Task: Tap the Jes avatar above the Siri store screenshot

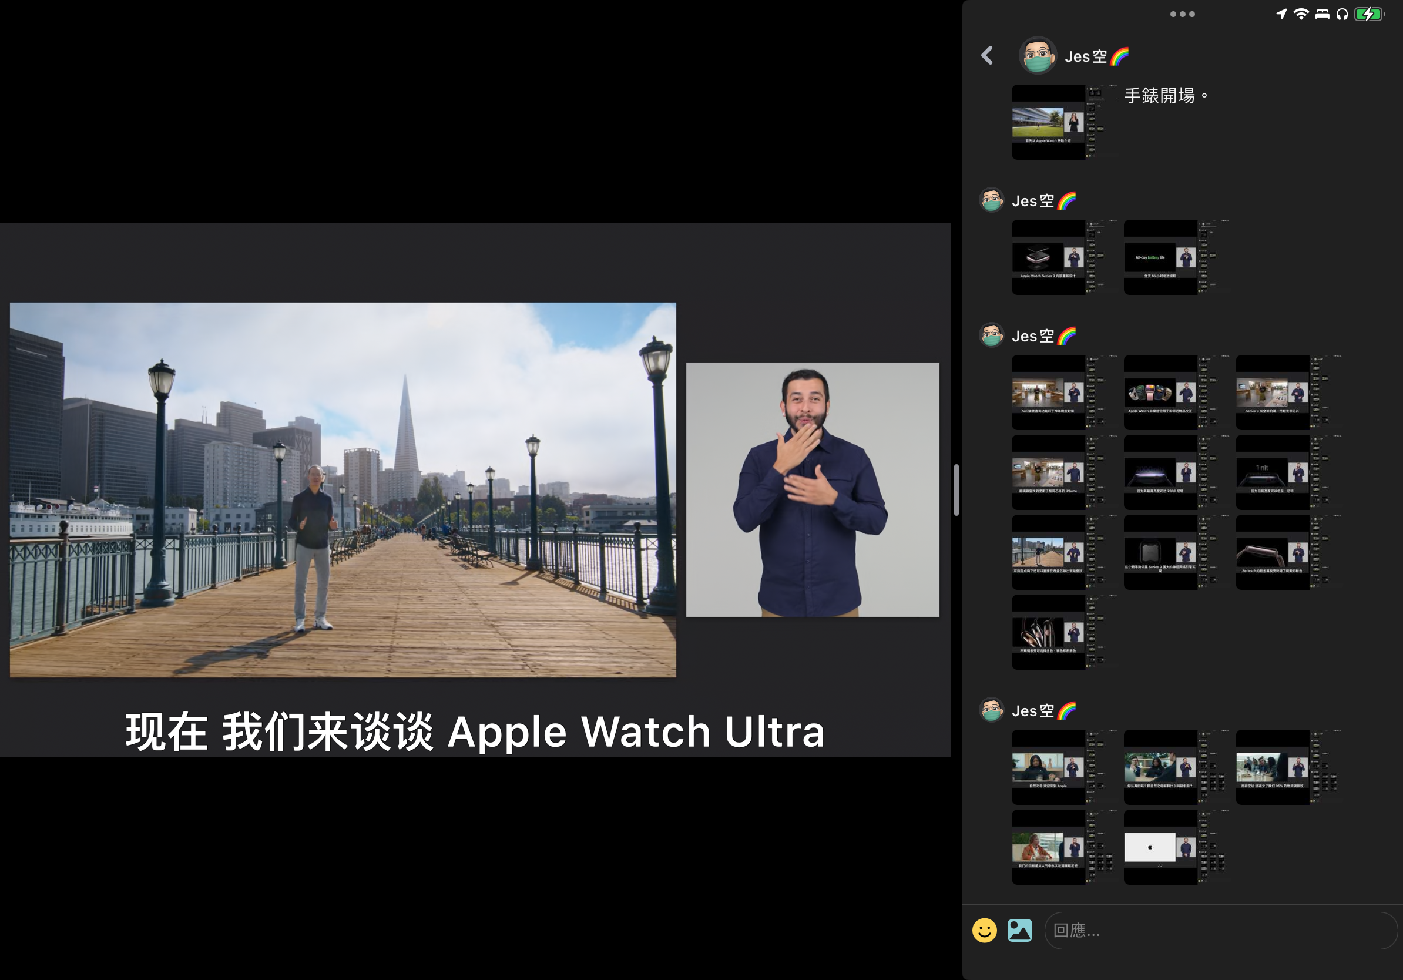Action: (x=992, y=335)
